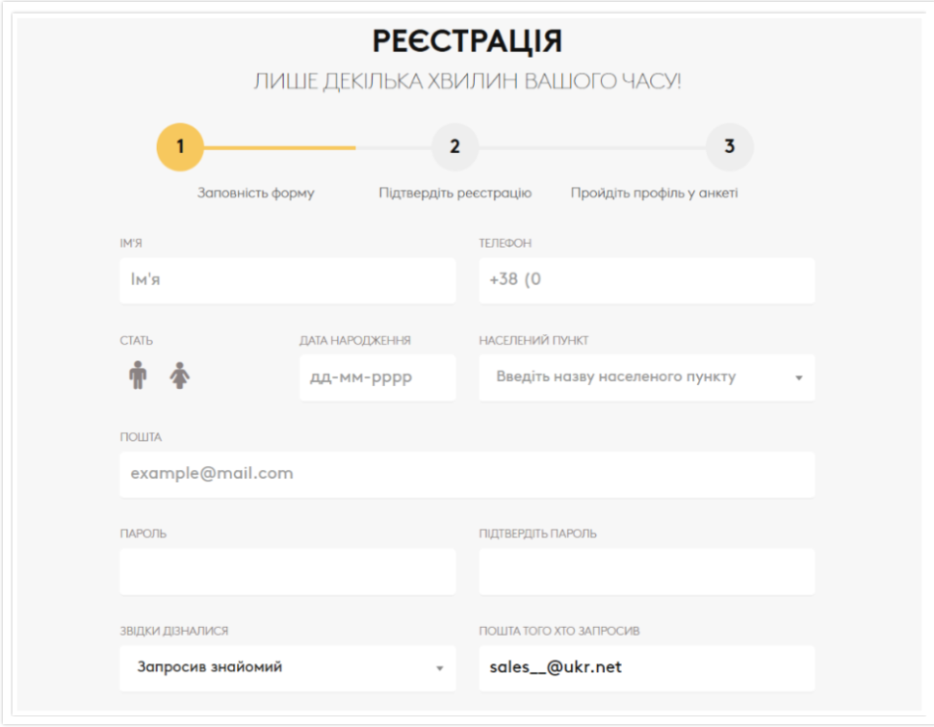The width and height of the screenshot is (934, 727).
Task: Select the female gender icon
Action: pyautogui.click(x=180, y=375)
